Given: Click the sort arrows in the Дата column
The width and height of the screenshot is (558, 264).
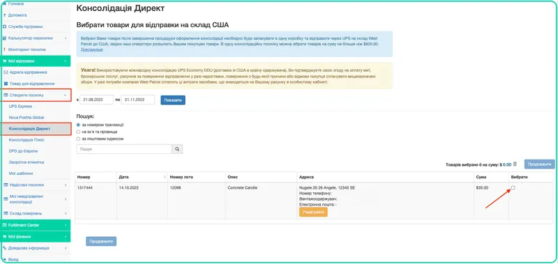Looking at the screenshot, I should click(x=165, y=177).
